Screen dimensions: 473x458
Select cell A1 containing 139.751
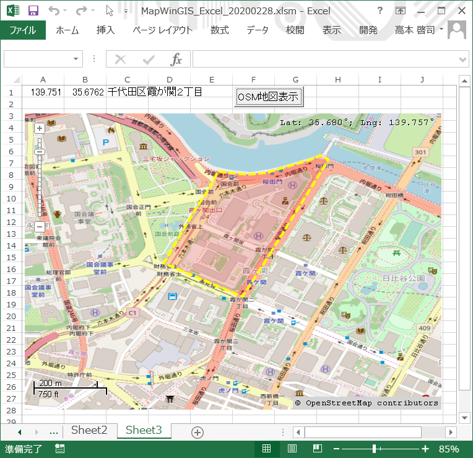pyautogui.click(x=43, y=92)
